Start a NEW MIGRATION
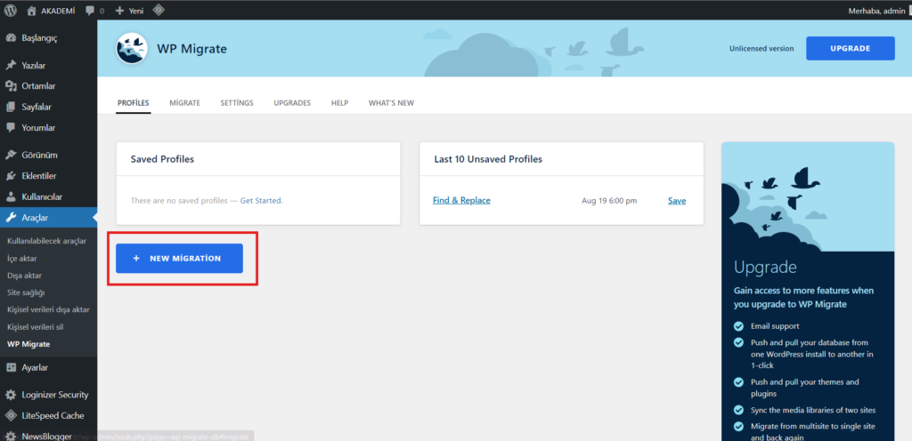Image resolution: width=912 pixels, height=441 pixels. tap(179, 258)
